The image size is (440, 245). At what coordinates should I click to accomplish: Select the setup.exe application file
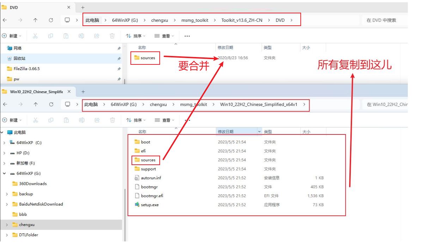(x=149, y=205)
